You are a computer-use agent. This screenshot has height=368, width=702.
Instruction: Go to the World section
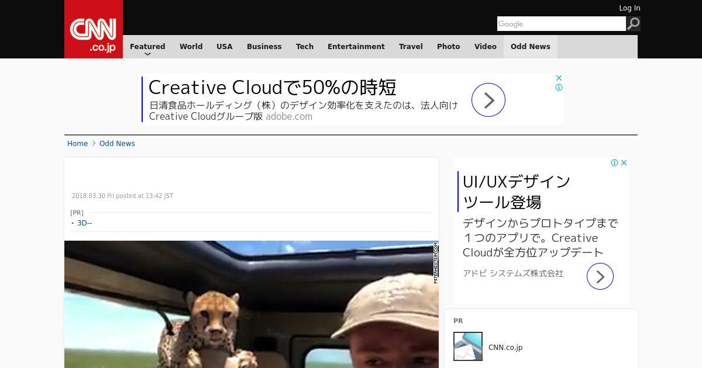[191, 47]
